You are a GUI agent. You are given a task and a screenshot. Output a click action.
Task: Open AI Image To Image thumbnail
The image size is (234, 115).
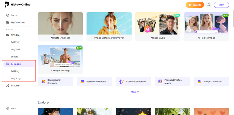pos(60,56)
